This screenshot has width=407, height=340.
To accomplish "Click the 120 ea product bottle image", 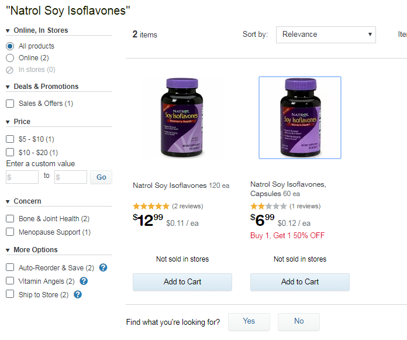I will click(182, 117).
